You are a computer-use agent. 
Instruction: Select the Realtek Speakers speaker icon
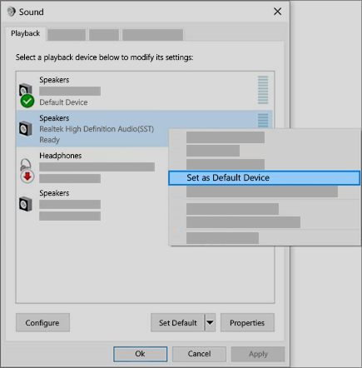26,128
